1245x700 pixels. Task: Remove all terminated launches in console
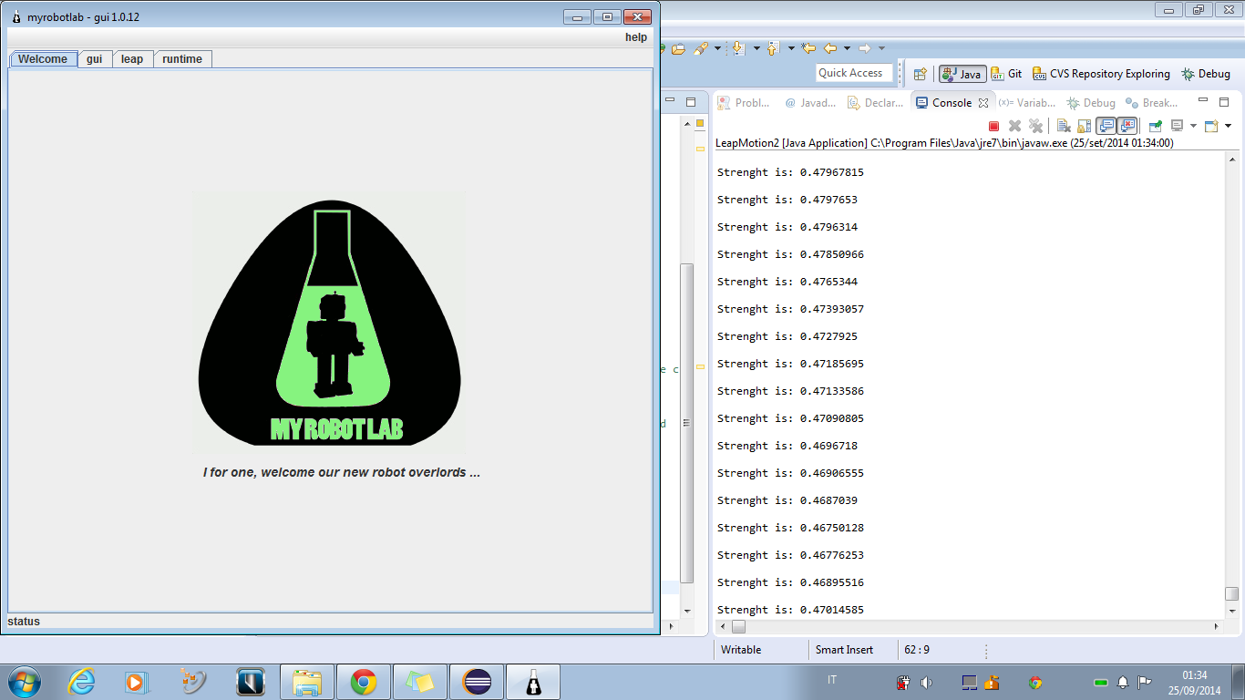point(1035,126)
